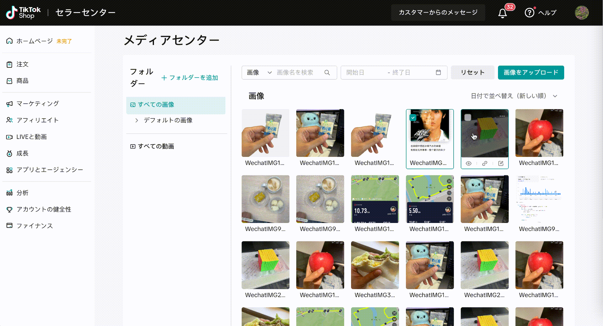This screenshot has height=326, width=603.
Task: Uncheck the selected poster image checkbox
Action: (x=413, y=117)
